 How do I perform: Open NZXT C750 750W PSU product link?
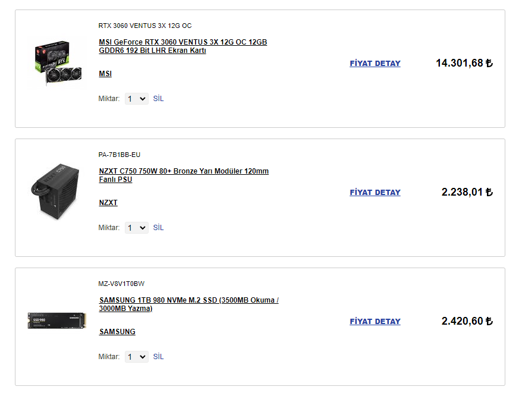click(184, 175)
